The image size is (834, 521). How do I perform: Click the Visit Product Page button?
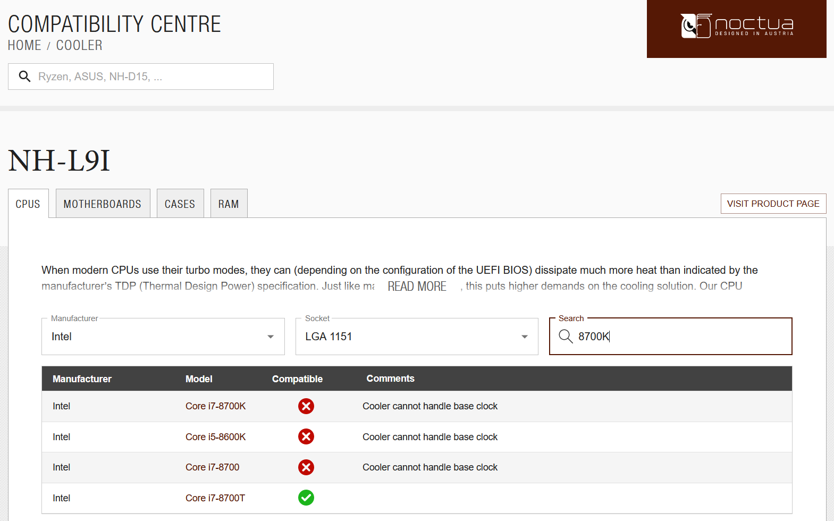tap(773, 204)
